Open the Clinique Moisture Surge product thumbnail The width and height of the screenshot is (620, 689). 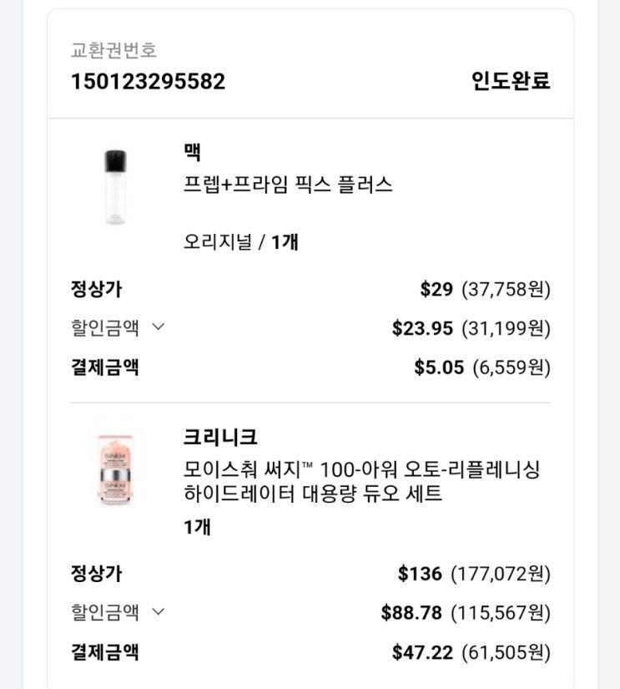point(115,469)
